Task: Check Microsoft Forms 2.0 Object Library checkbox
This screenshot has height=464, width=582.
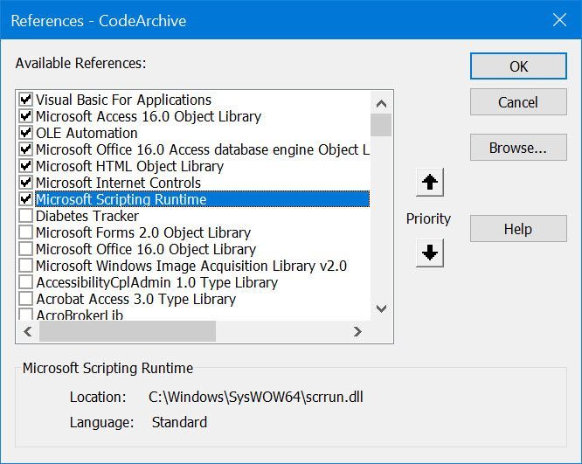Action: point(25,232)
